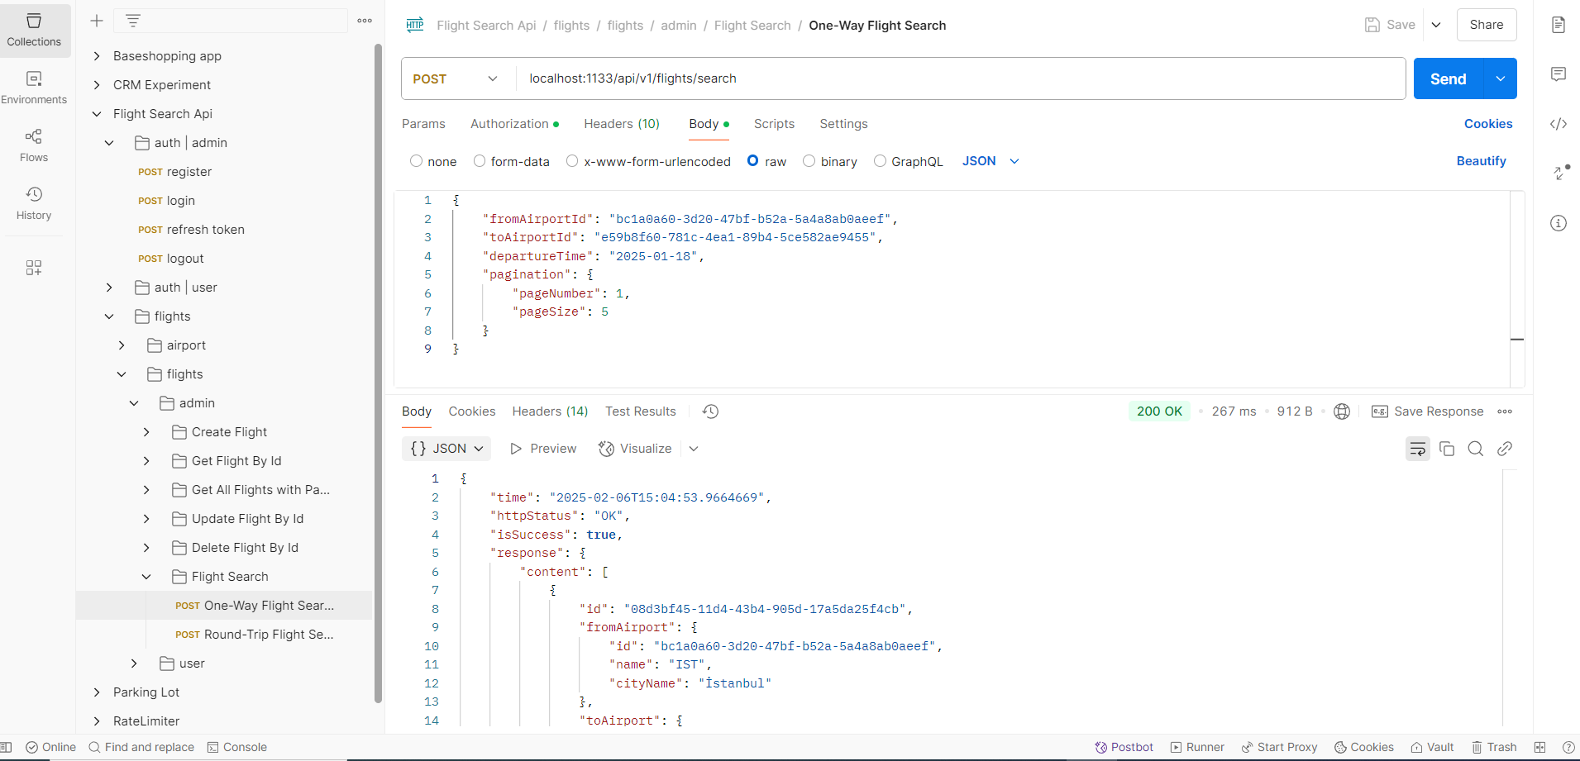Open the Environments sidebar tab

(34, 88)
